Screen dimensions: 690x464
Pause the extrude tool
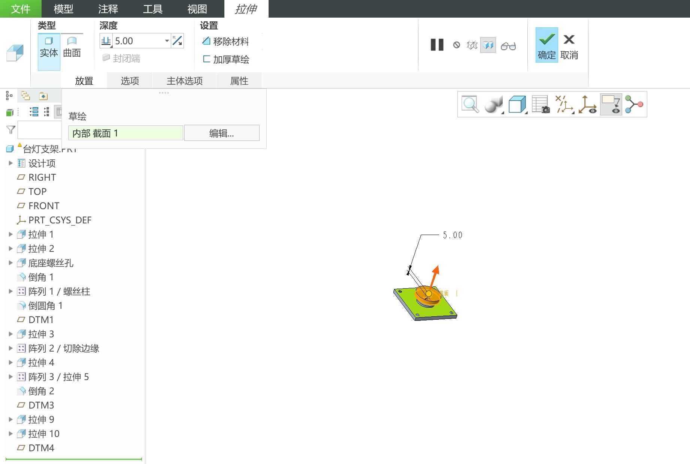pyautogui.click(x=437, y=45)
